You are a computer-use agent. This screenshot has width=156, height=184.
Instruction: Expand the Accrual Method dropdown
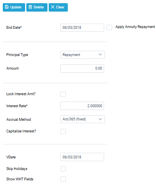pyautogui.click(x=83, y=119)
